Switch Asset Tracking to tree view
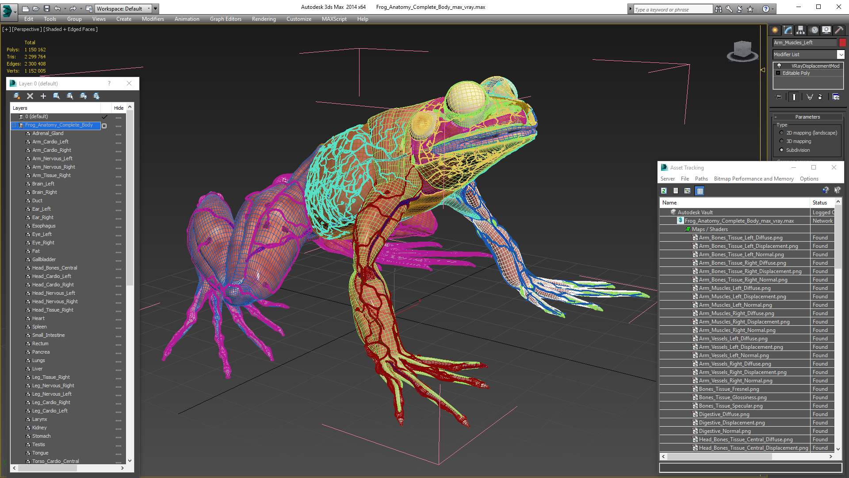The width and height of the screenshot is (849, 478). pyautogui.click(x=688, y=191)
